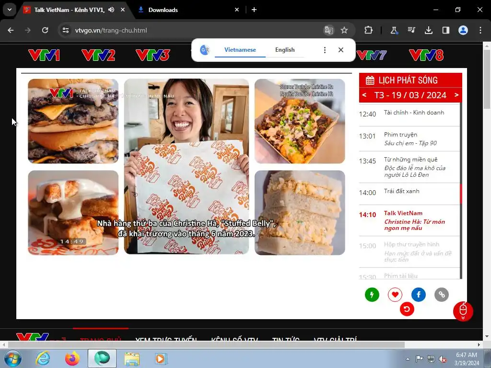The width and height of the screenshot is (491, 368).
Task: View site information icon beside the URL
Action: tap(65, 30)
